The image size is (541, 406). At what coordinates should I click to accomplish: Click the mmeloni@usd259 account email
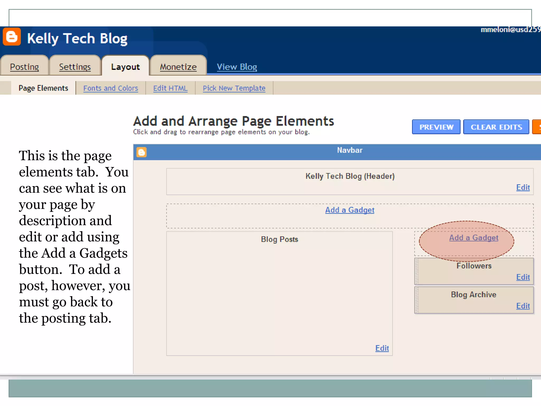511,30
